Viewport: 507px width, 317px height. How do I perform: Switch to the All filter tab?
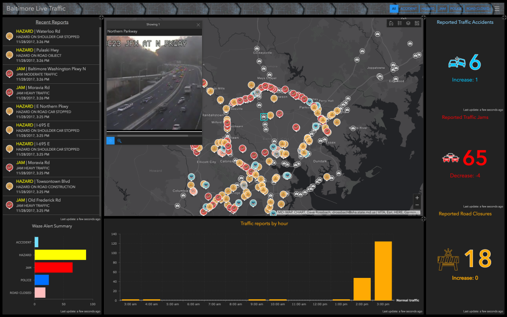(x=394, y=8)
